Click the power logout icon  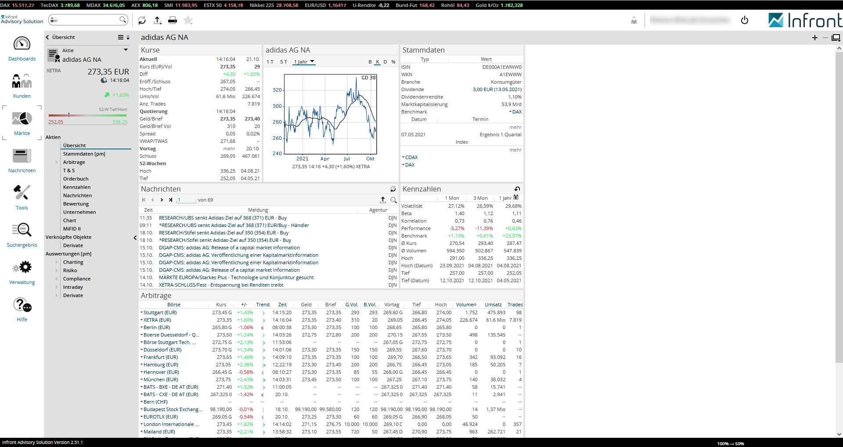coord(745,20)
